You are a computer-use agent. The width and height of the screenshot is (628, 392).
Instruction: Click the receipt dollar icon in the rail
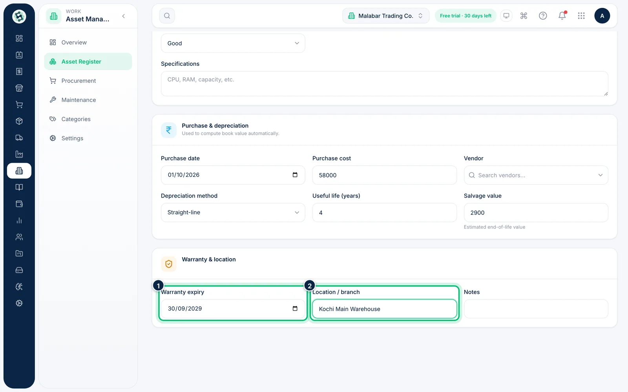(19, 71)
